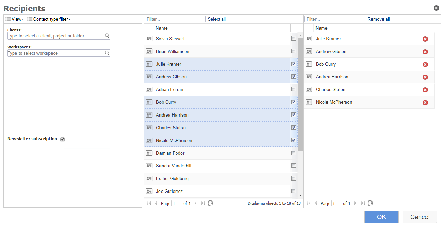
Task: Uncheck the Newsletter subscription checkbox
Action: 63,139
